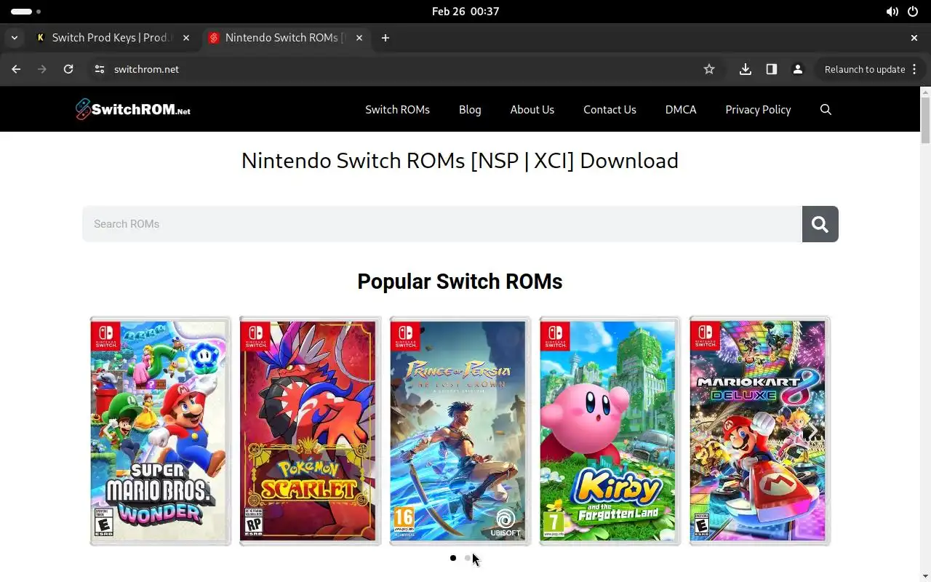The width and height of the screenshot is (931, 582).
Task: Select the second carousel pagination dot
Action: click(468, 558)
